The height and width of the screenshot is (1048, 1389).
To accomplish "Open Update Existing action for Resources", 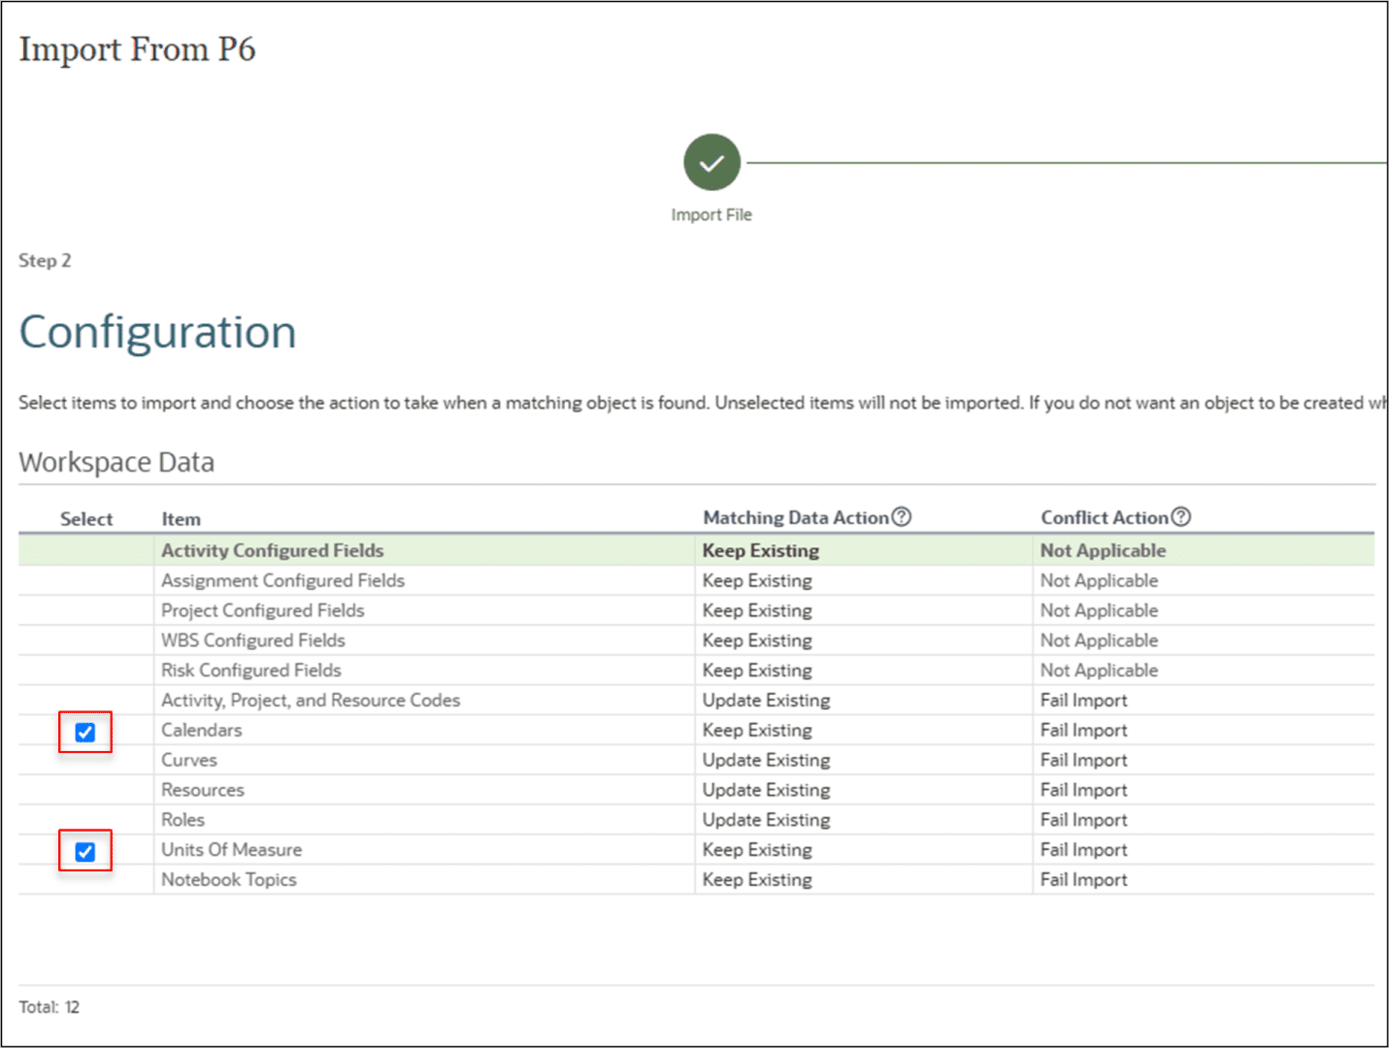I will pyautogui.click(x=766, y=790).
